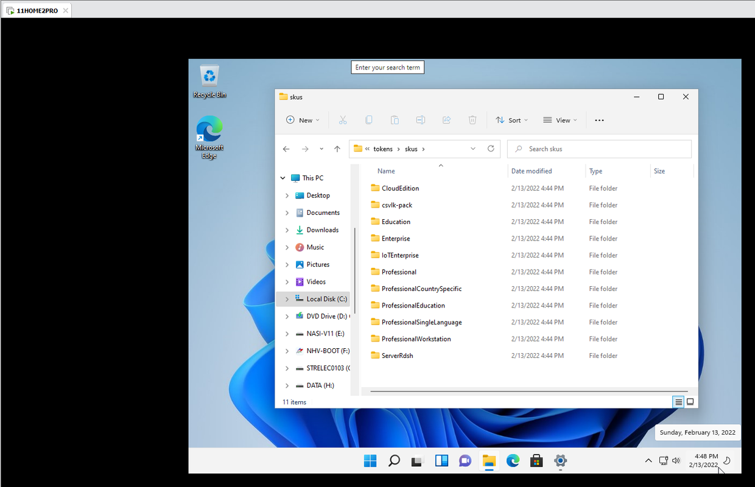Click the 11HOME2PRO VM tab
The height and width of the screenshot is (487, 755).
(x=37, y=10)
